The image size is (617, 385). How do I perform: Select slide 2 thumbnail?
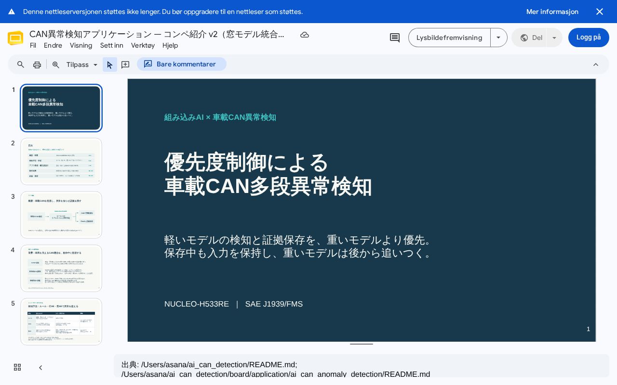pyautogui.click(x=61, y=161)
